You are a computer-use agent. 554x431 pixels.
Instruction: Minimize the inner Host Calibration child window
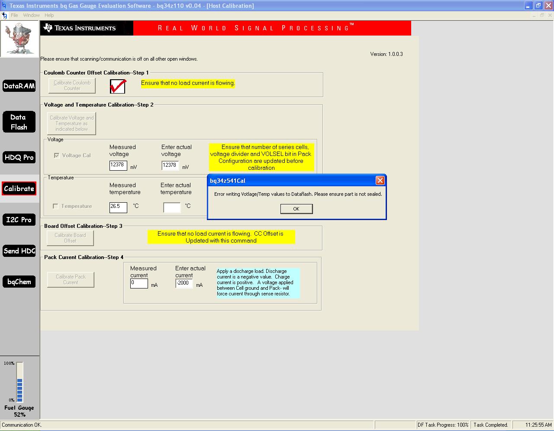pyautogui.click(x=534, y=15)
